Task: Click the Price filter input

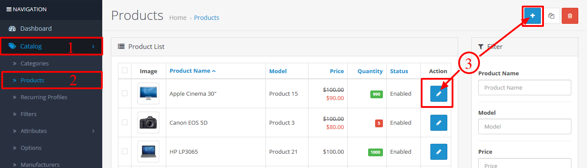Action: pyautogui.click(x=524, y=164)
